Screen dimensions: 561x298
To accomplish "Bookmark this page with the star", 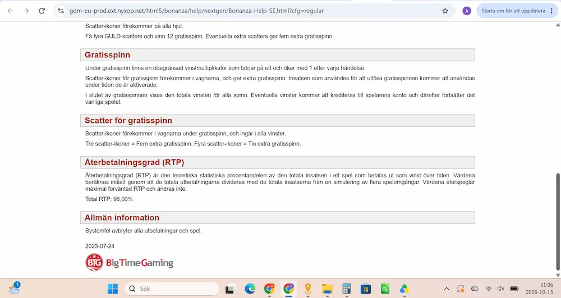I will point(445,11).
